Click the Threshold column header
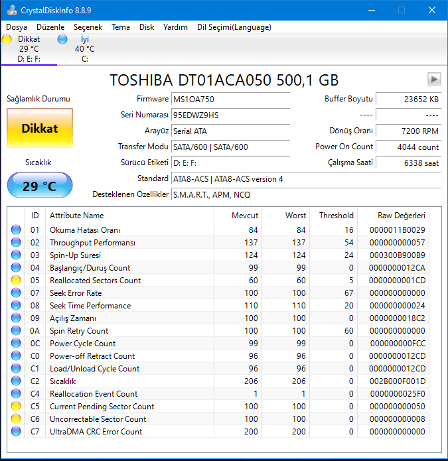 point(333,216)
